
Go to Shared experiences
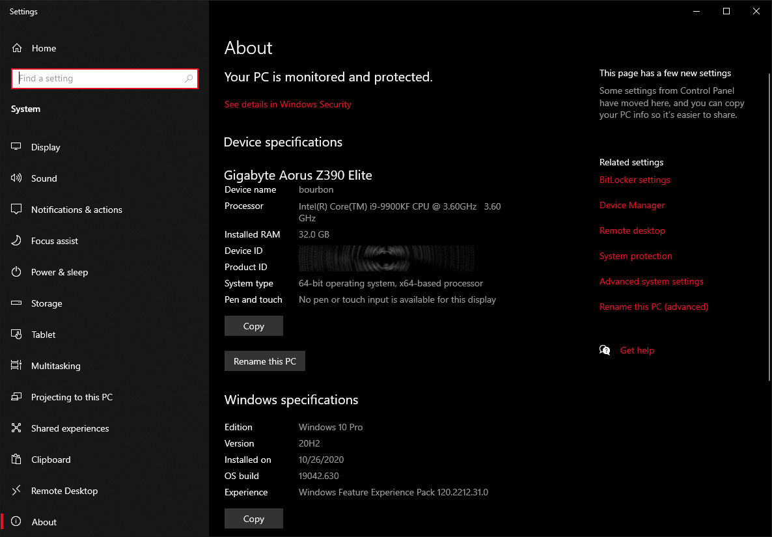coord(104,428)
